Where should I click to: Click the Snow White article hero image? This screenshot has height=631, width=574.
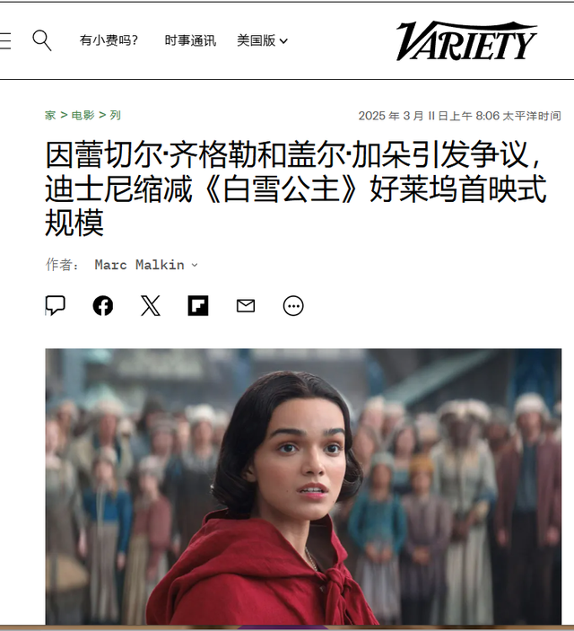(303, 486)
